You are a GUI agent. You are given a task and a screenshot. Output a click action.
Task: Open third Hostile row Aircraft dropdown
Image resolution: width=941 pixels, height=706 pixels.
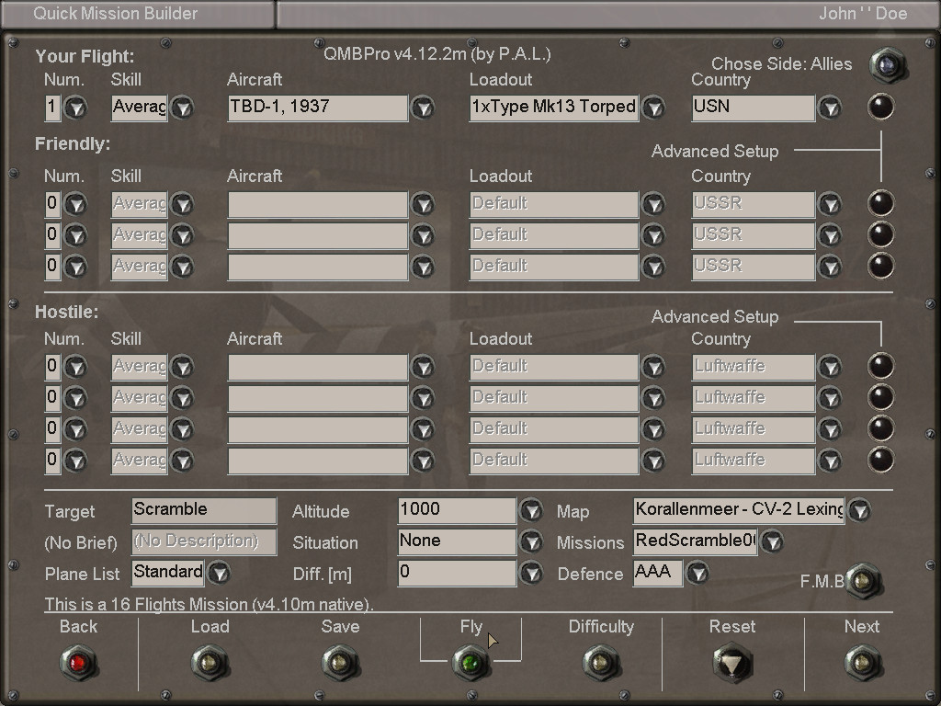tap(423, 429)
